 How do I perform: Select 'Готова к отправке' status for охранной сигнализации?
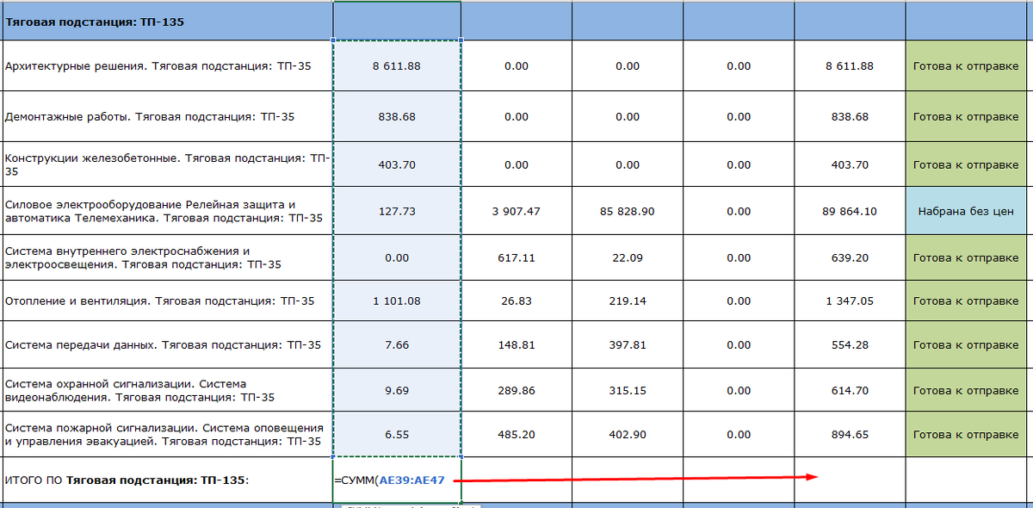pyautogui.click(x=966, y=390)
